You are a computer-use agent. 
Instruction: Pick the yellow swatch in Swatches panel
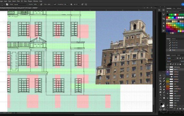click(x=169, y=18)
